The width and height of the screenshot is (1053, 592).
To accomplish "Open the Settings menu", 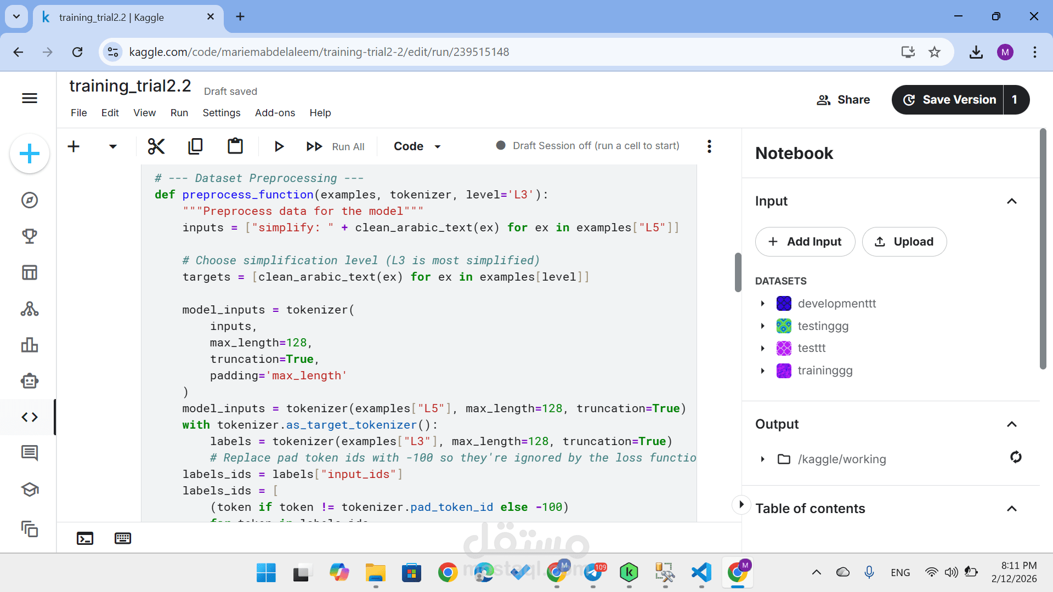I will pos(221,113).
